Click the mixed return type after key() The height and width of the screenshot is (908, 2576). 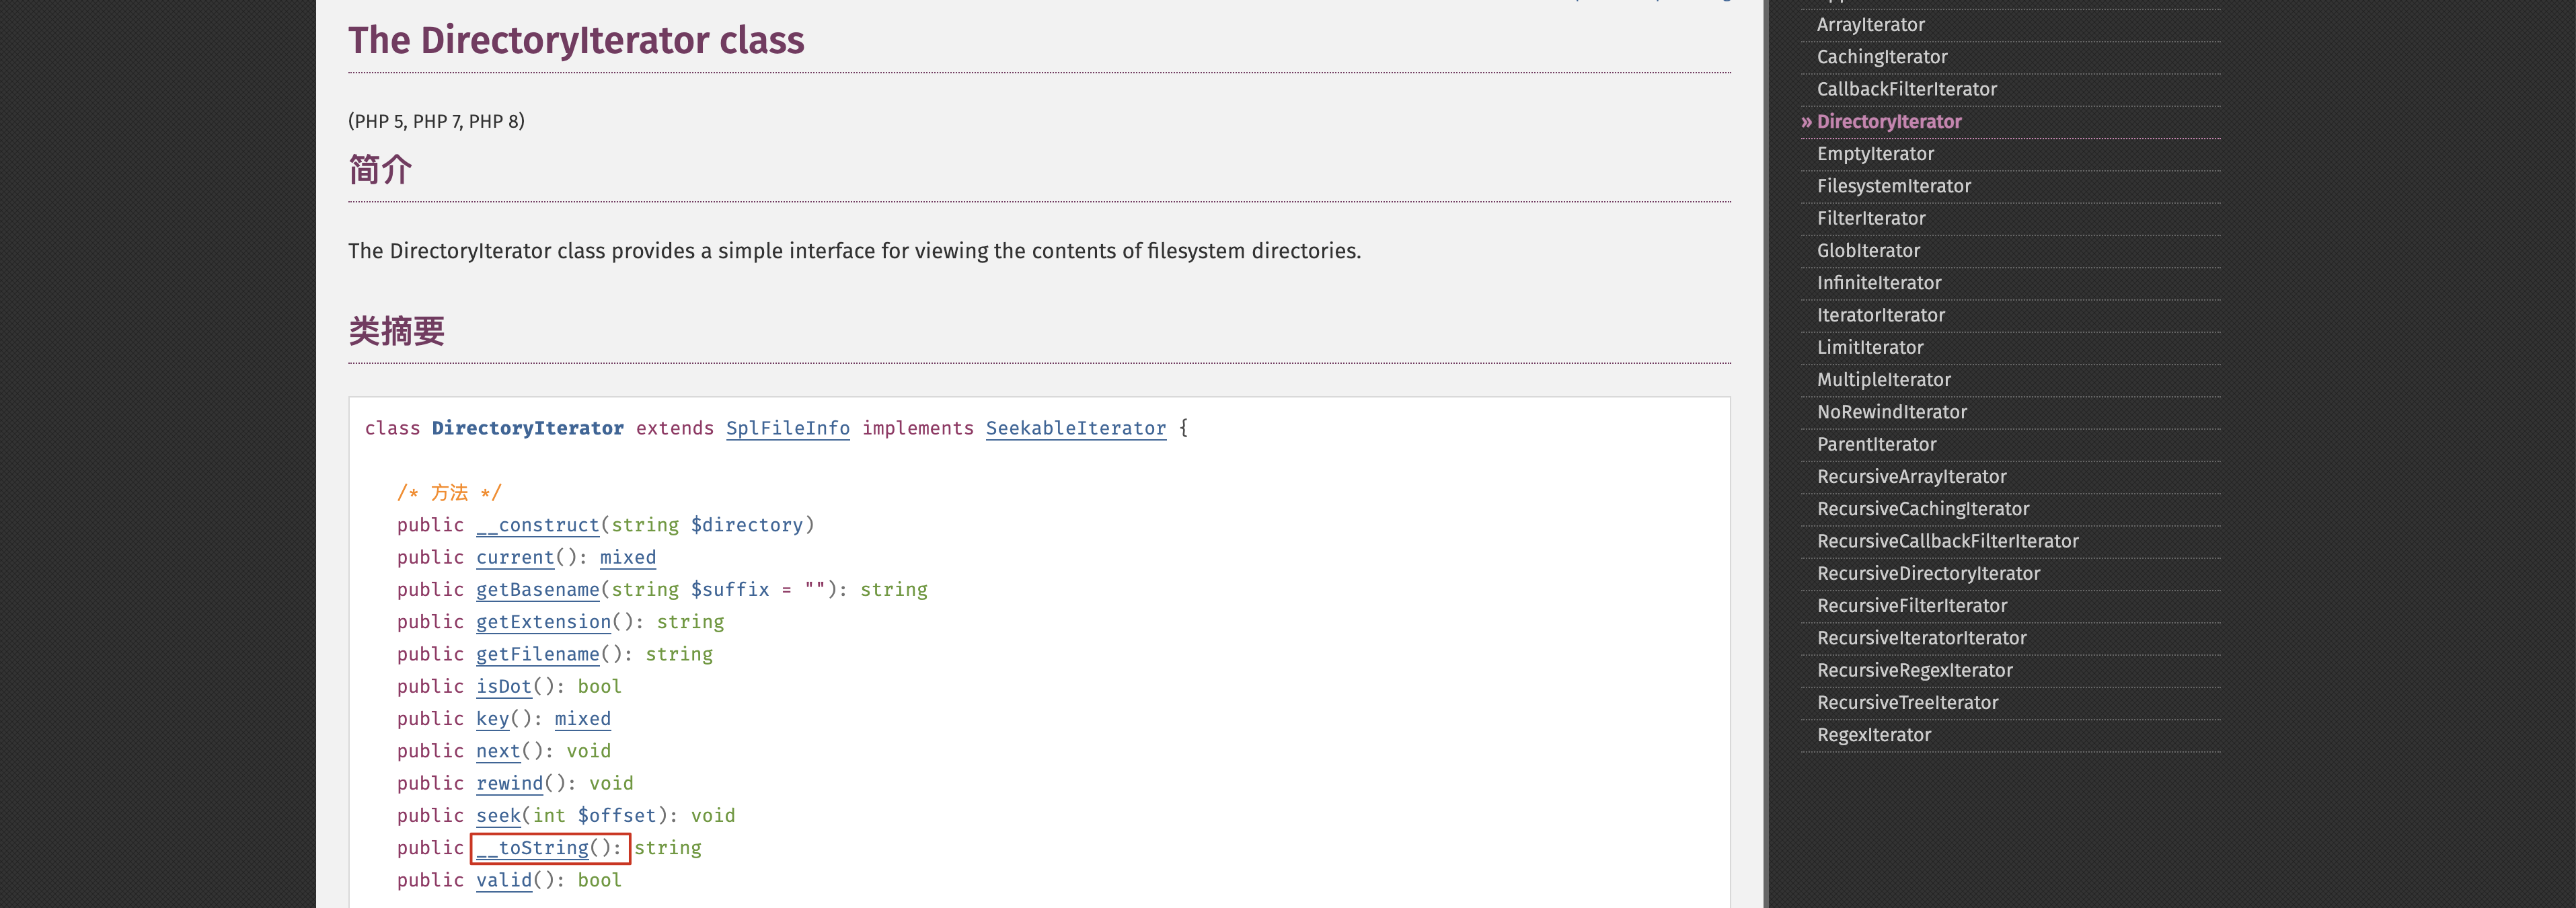pos(582,719)
